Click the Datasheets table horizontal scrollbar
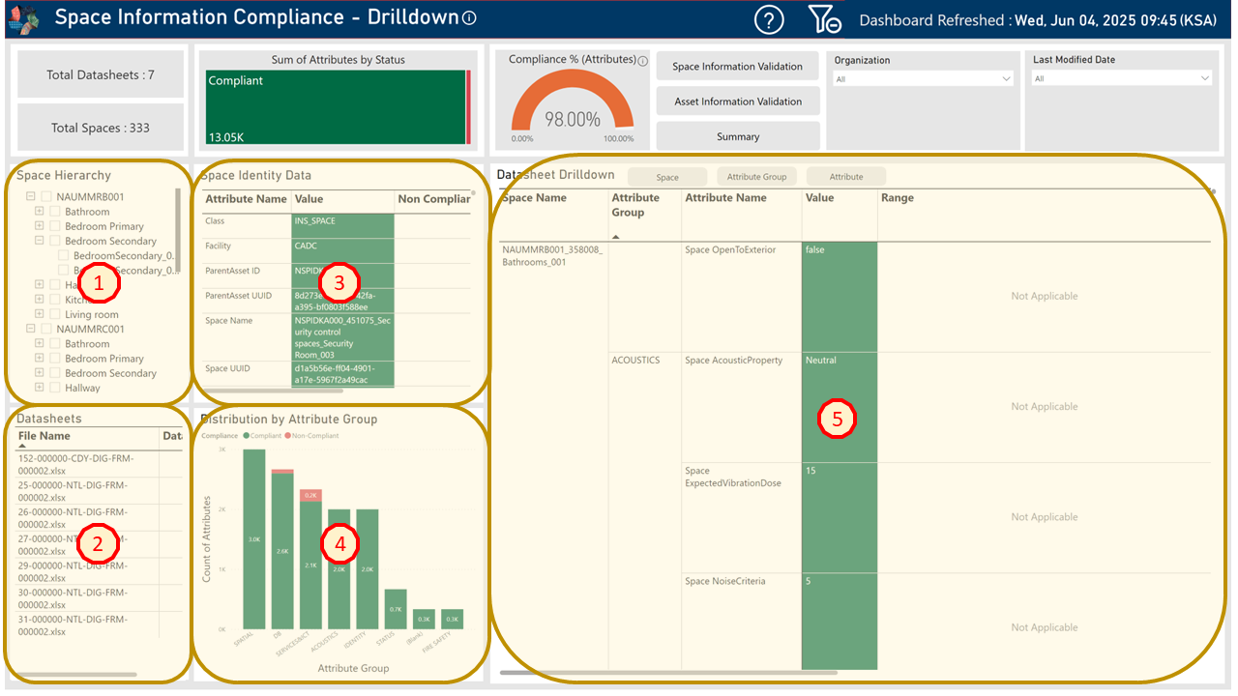This screenshot has width=1238, height=696. [77, 674]
